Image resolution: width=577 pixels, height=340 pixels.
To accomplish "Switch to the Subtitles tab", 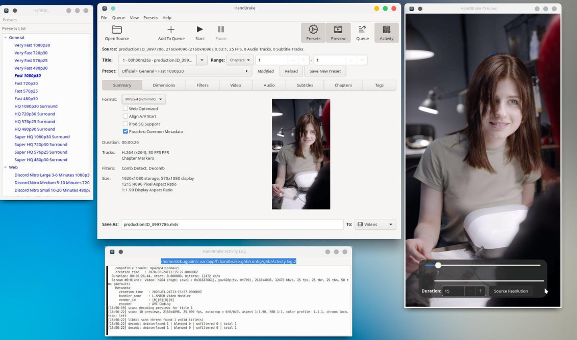I will [305, 85].
